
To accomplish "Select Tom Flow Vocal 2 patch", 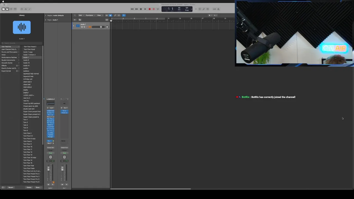I will pyautogui.click(x=30, y=46).
